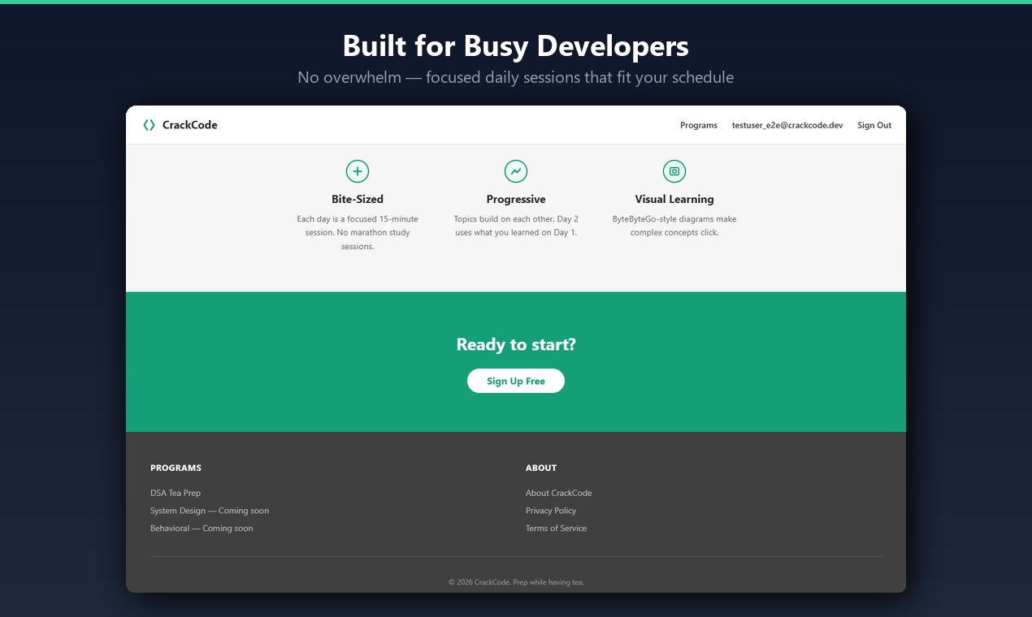
Task: Open the Programs nav item
Action: (x=699, y=125)
